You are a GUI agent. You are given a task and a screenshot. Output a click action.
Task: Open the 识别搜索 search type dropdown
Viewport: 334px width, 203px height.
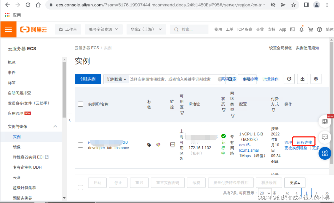pos(116,79)
